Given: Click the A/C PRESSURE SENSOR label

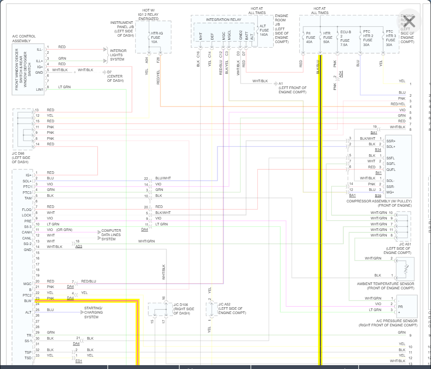Looking at the screenshot, I should (x=388, y=323).
